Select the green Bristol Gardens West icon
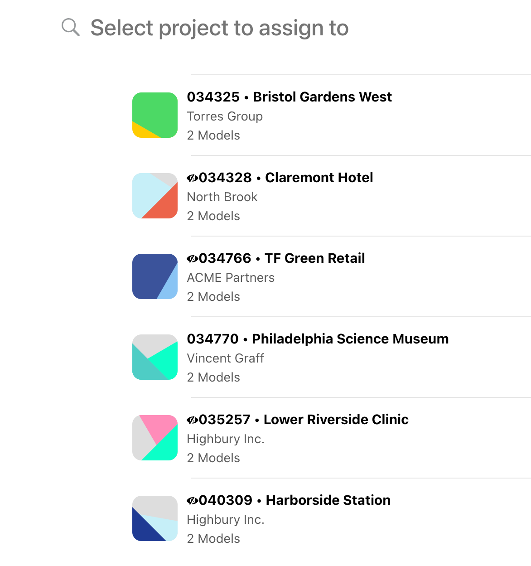Image resolution: width=531 pixels, height=566 pixels. pos(155,115)
